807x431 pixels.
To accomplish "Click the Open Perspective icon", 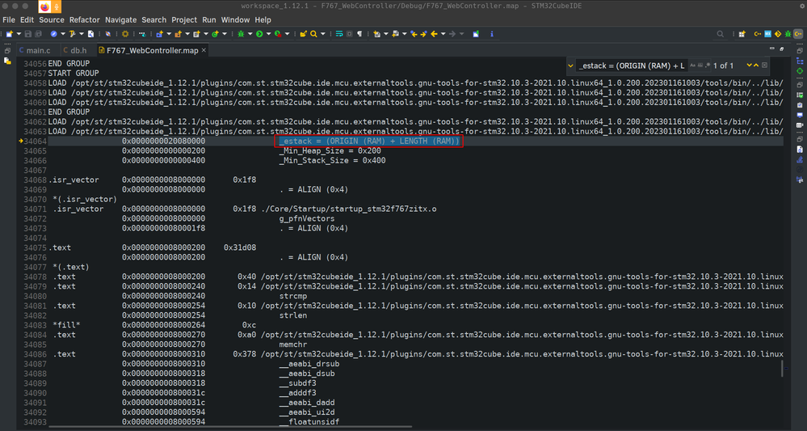I will click(742, 34).
